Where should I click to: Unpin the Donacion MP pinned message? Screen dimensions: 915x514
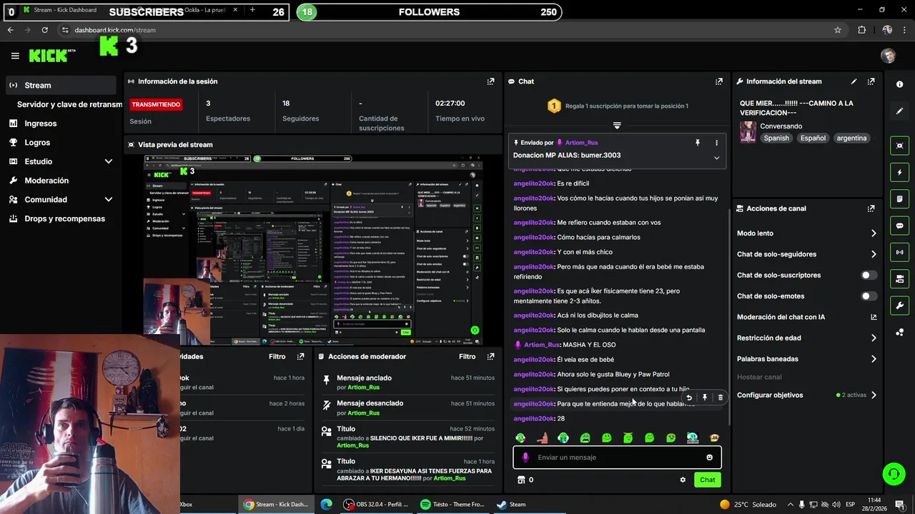click(698, 143)
